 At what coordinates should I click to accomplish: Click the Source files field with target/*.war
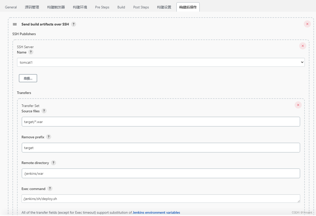[x=161, y=122]
